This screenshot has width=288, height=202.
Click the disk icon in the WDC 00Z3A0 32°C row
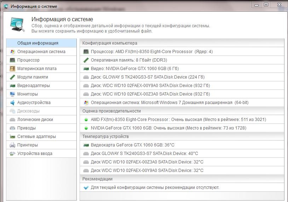(86, 162)
